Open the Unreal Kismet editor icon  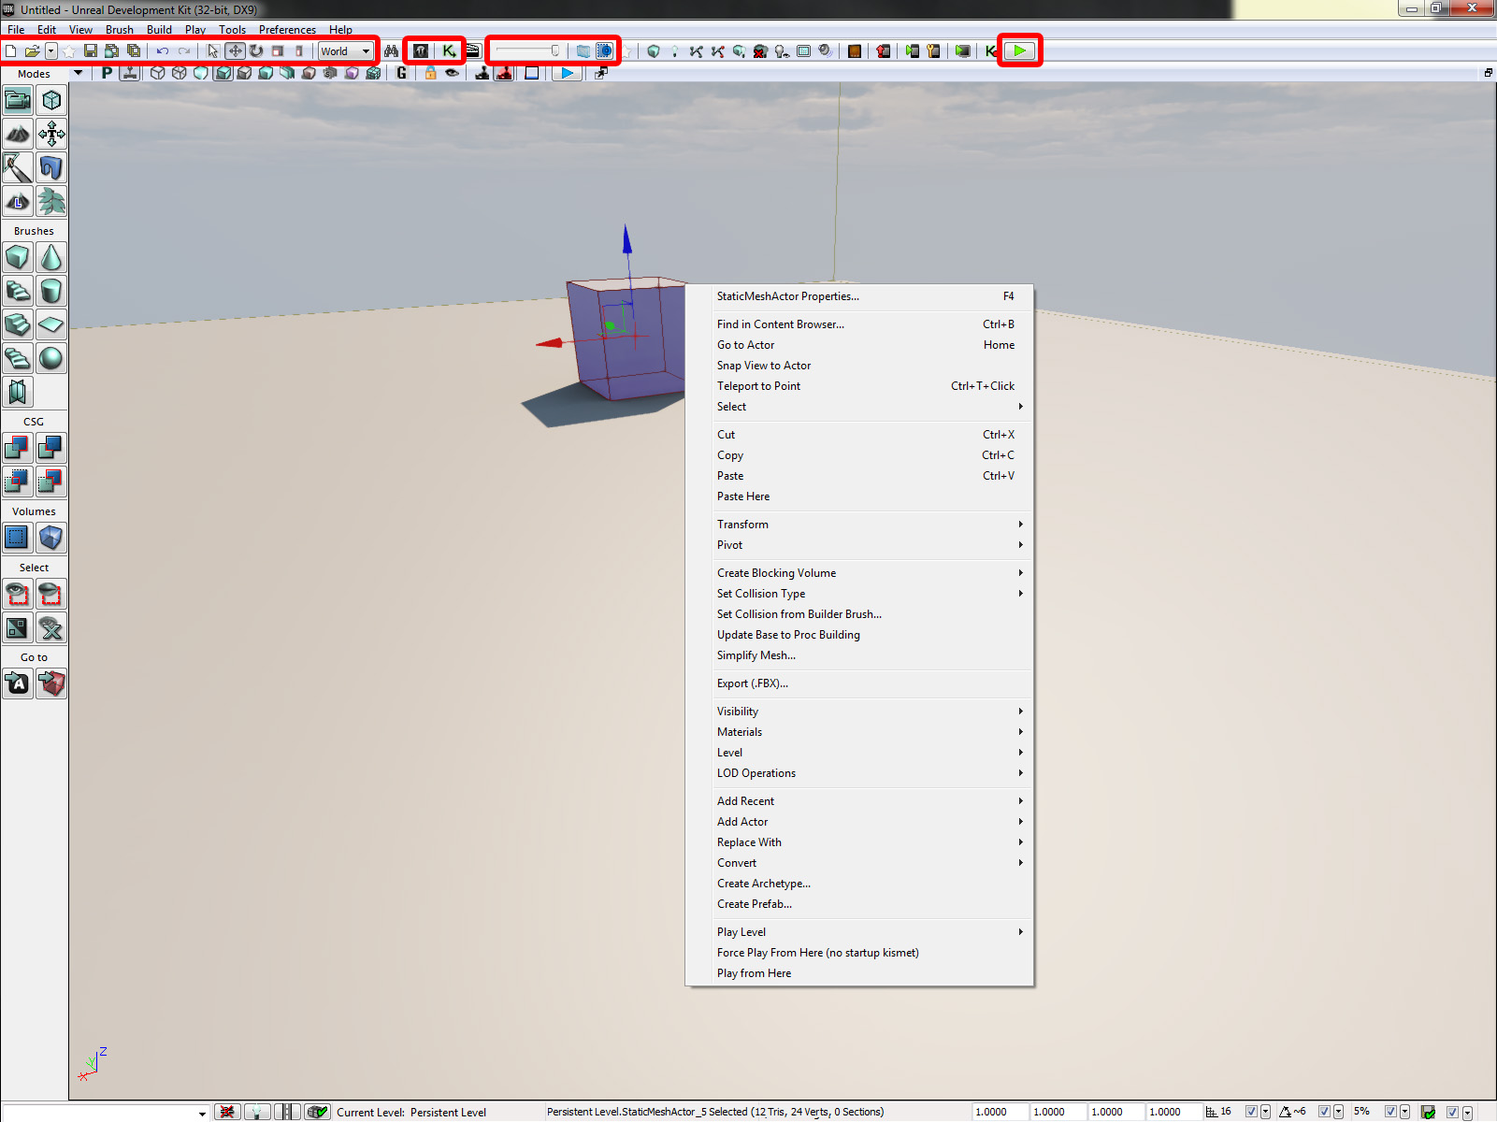(x=449, y=51)
